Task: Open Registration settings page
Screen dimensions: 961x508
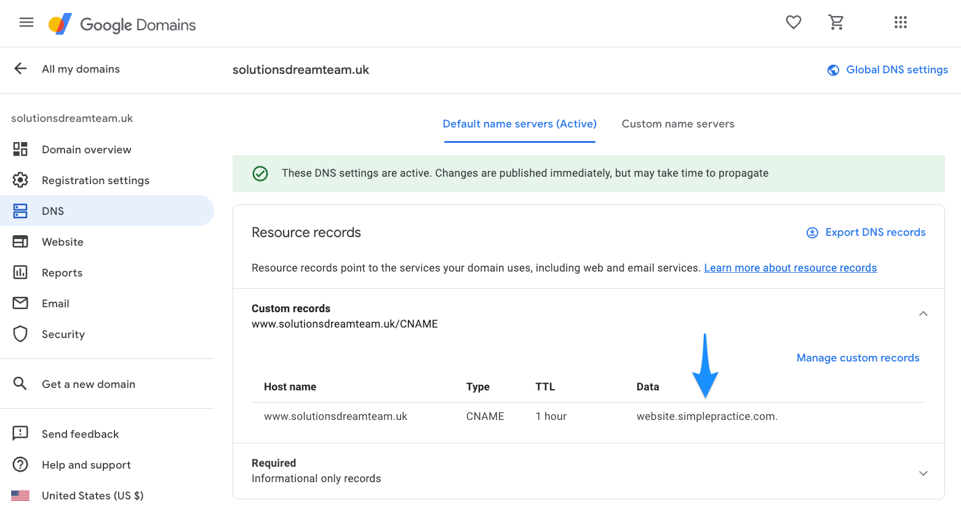Action: pyautogui.click(x=95, y=180)
